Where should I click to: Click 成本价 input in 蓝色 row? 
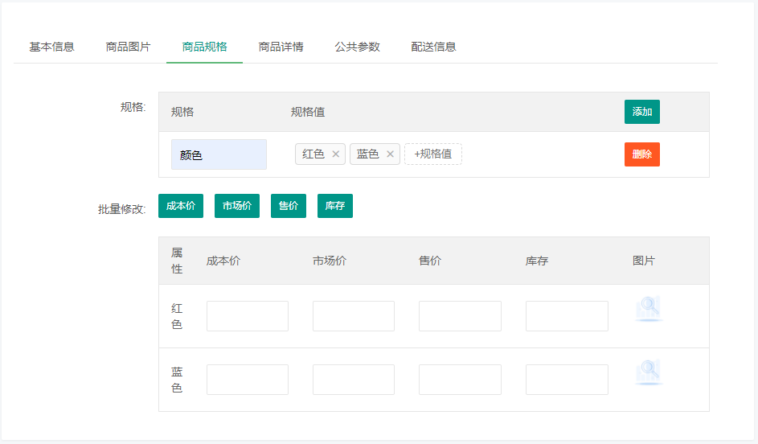coord(248,380)
